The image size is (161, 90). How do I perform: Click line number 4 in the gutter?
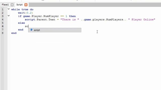click(3, 19)
